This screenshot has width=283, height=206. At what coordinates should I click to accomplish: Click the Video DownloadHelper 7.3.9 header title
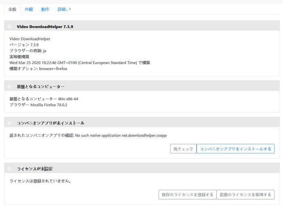pos(45,27)
